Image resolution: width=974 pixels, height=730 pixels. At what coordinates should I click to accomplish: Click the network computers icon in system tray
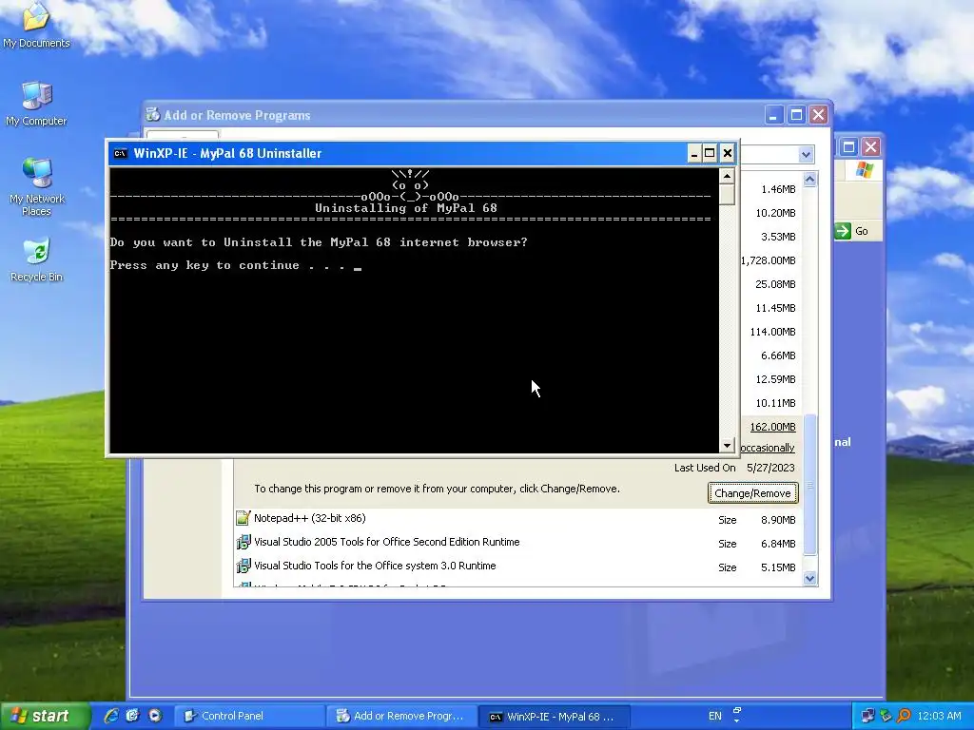[867, 716]
